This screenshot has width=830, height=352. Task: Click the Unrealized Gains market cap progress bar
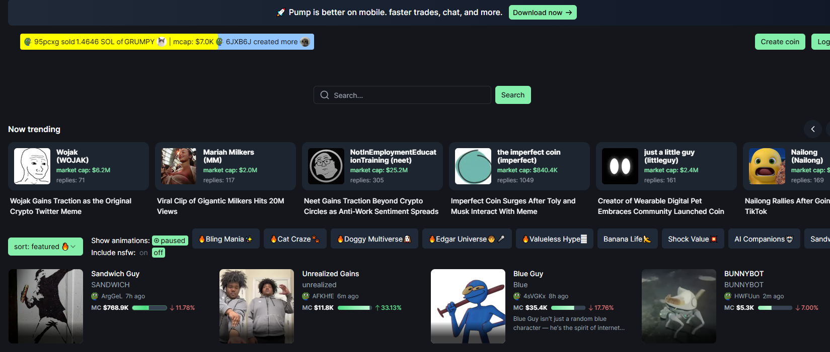pyautogui.click(x=355, y=308)
